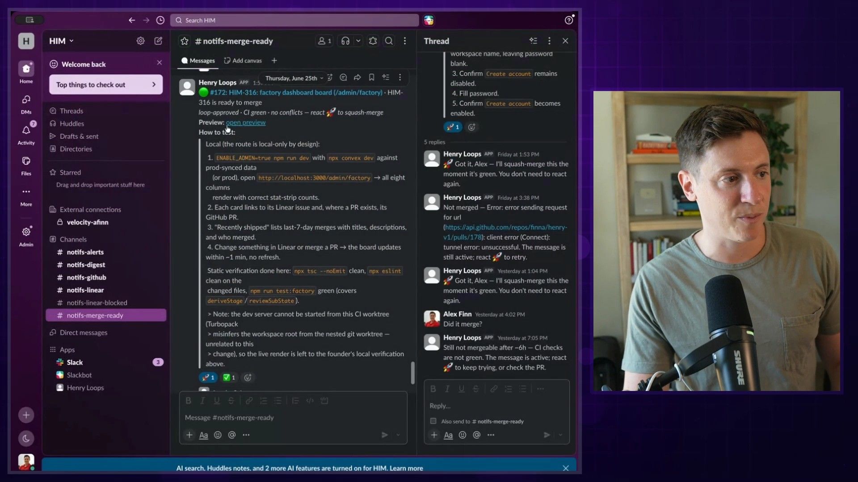
Task: Reply in thread from message toolbar
Action: pos(343,78)
